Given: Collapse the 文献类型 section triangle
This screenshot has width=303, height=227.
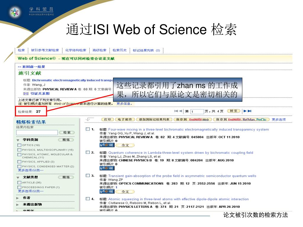Looking at the screenshot, I should (x=18, y=177).
